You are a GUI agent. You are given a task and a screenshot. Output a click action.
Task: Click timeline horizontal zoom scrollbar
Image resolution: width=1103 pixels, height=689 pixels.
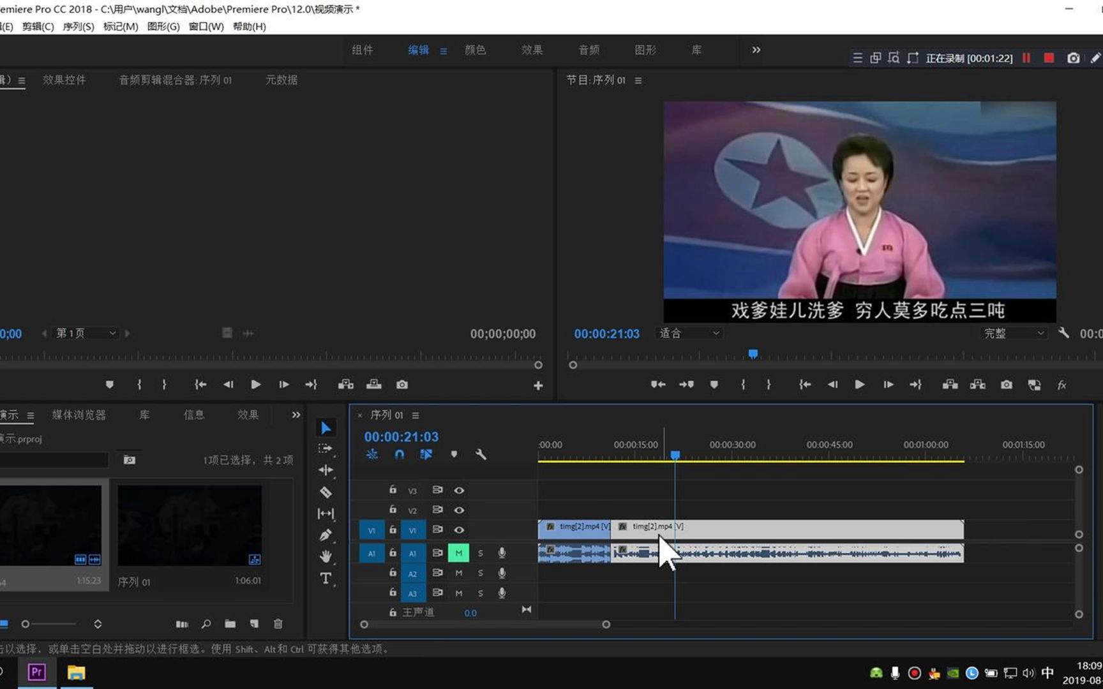point(485,625)
